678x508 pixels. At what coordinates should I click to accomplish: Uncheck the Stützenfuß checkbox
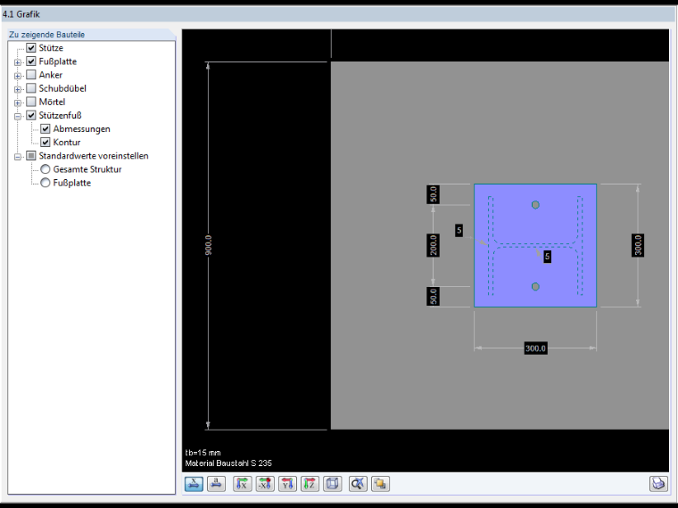31,115
